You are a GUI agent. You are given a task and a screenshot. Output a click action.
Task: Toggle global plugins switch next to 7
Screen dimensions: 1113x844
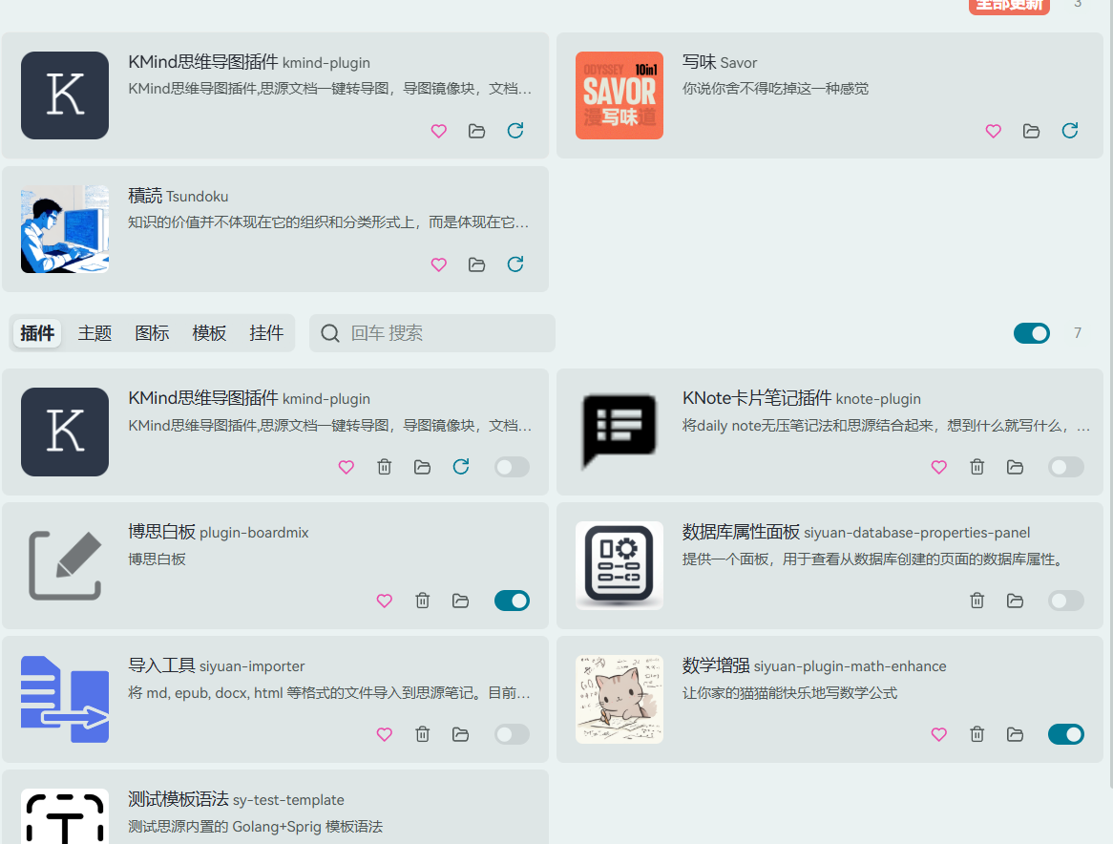click(1031, 333)
